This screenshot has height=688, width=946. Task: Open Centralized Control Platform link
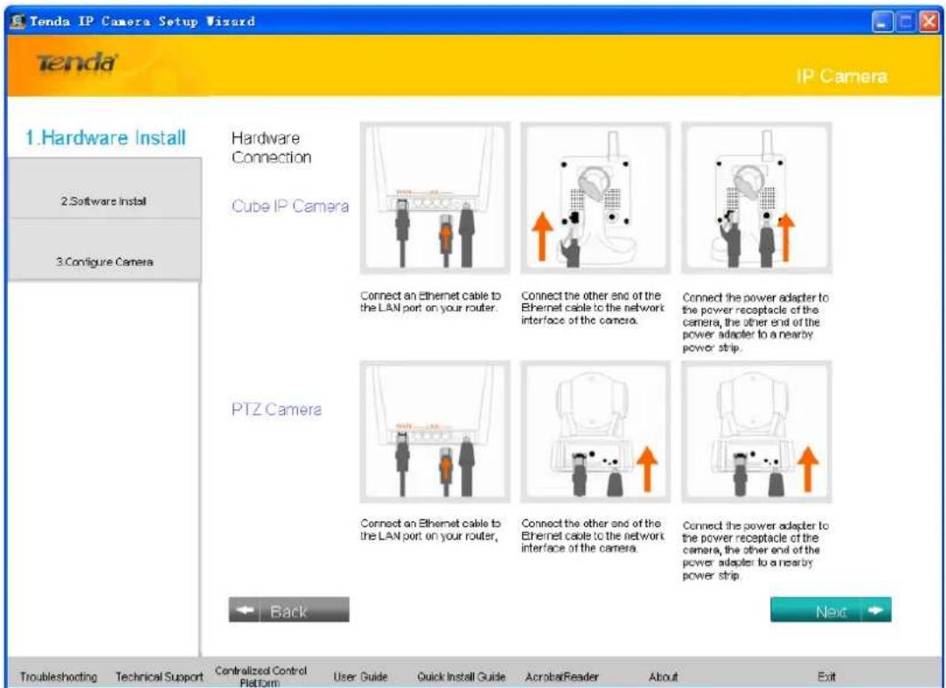tap(261, 677)
